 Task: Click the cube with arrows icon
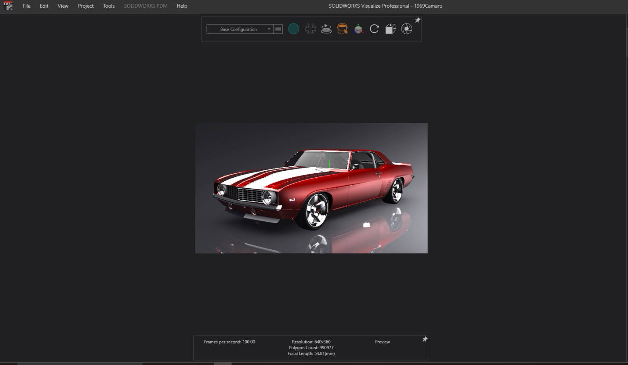390,29
